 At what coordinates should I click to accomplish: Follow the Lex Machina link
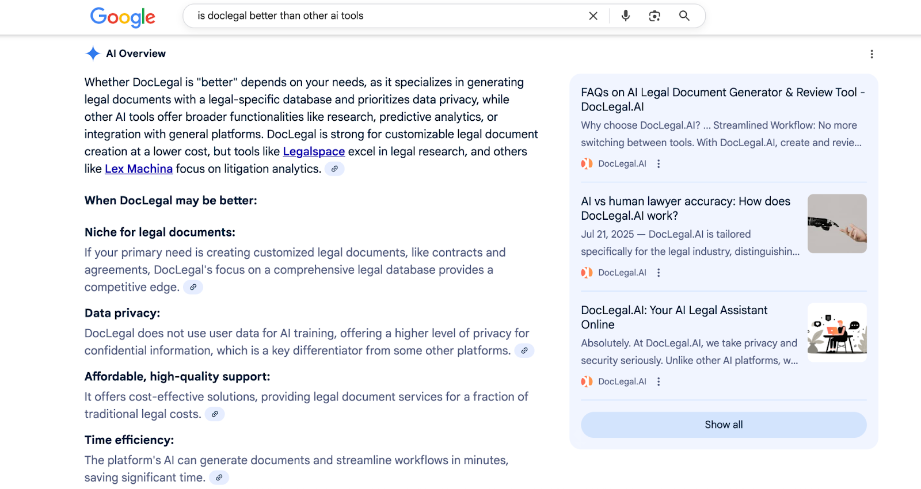pos(139,169)
